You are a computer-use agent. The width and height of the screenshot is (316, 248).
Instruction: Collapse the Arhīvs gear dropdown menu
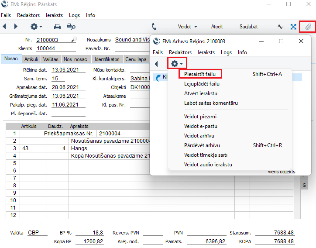point(177,64)
